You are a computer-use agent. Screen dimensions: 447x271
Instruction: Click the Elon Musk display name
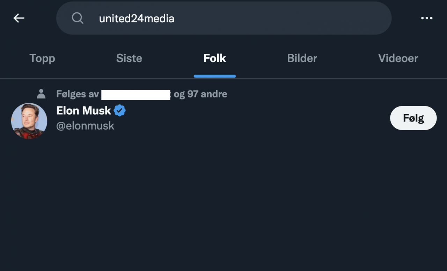point(83,111)
